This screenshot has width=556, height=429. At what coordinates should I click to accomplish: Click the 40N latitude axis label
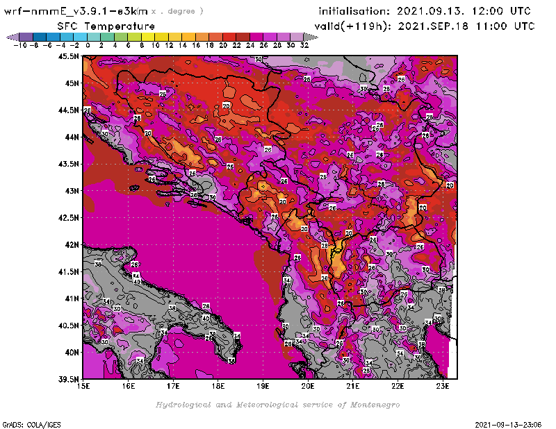tap(72, 353)
